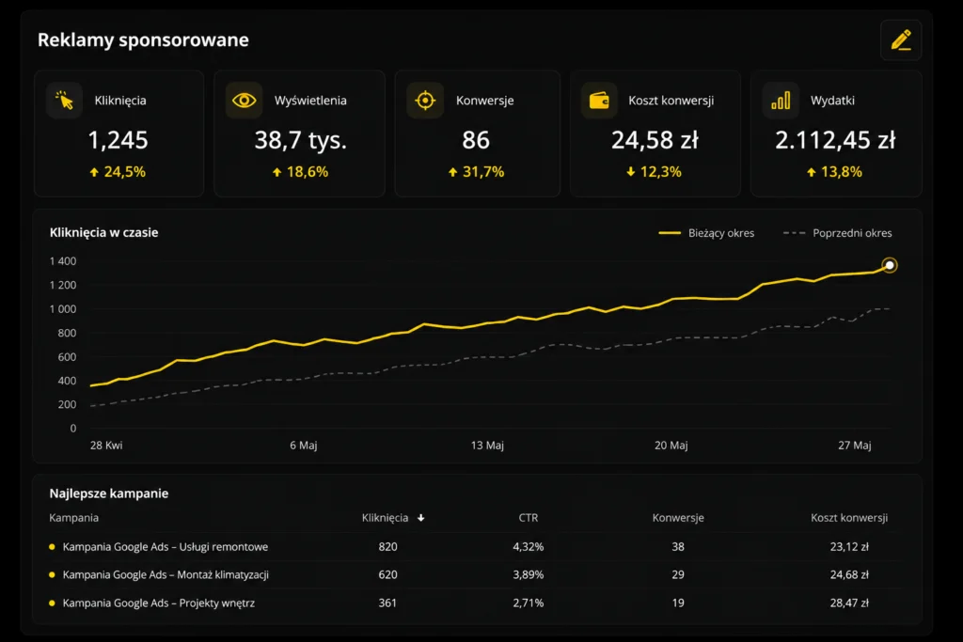The height and width of the screenshot is (642, 963).
Task: Select the 2,71% CTR cell
Action: click(x=529, y=603)
